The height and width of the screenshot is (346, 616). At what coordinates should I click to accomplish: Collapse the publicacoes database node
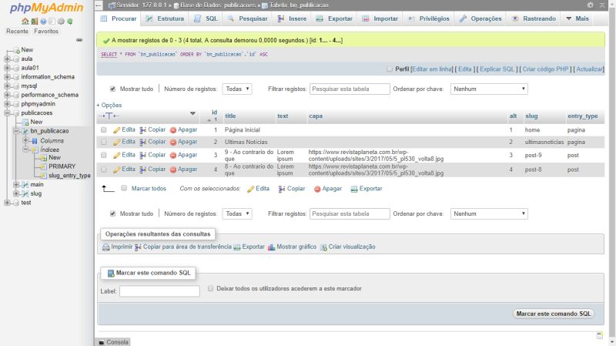(x=7, y=113)
